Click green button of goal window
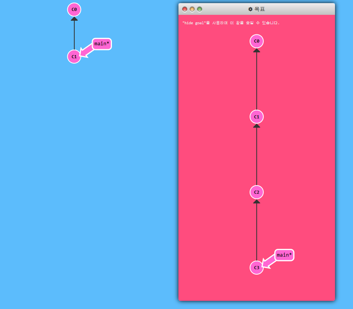Viewport: 353px width, 309px height. pos(200,9)
